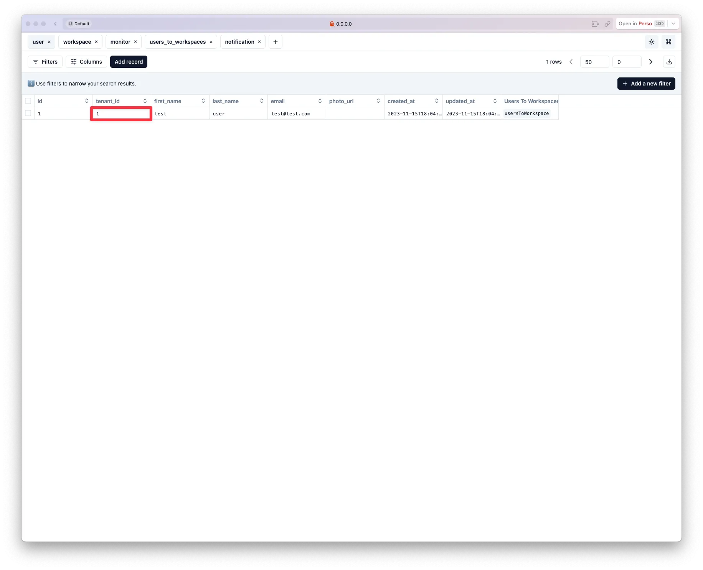Sort by email column
Screen dimensions: 703x570
[x=320, y=101]
